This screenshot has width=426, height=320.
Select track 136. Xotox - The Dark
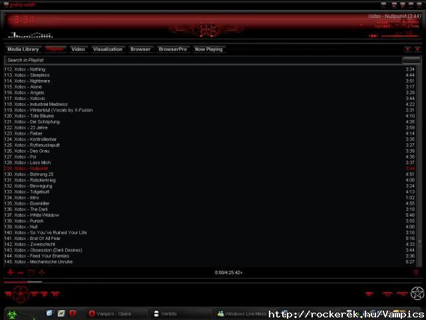coord(209,209)
